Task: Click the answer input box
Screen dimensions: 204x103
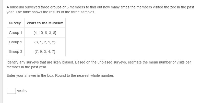Action: click(11, 91)
